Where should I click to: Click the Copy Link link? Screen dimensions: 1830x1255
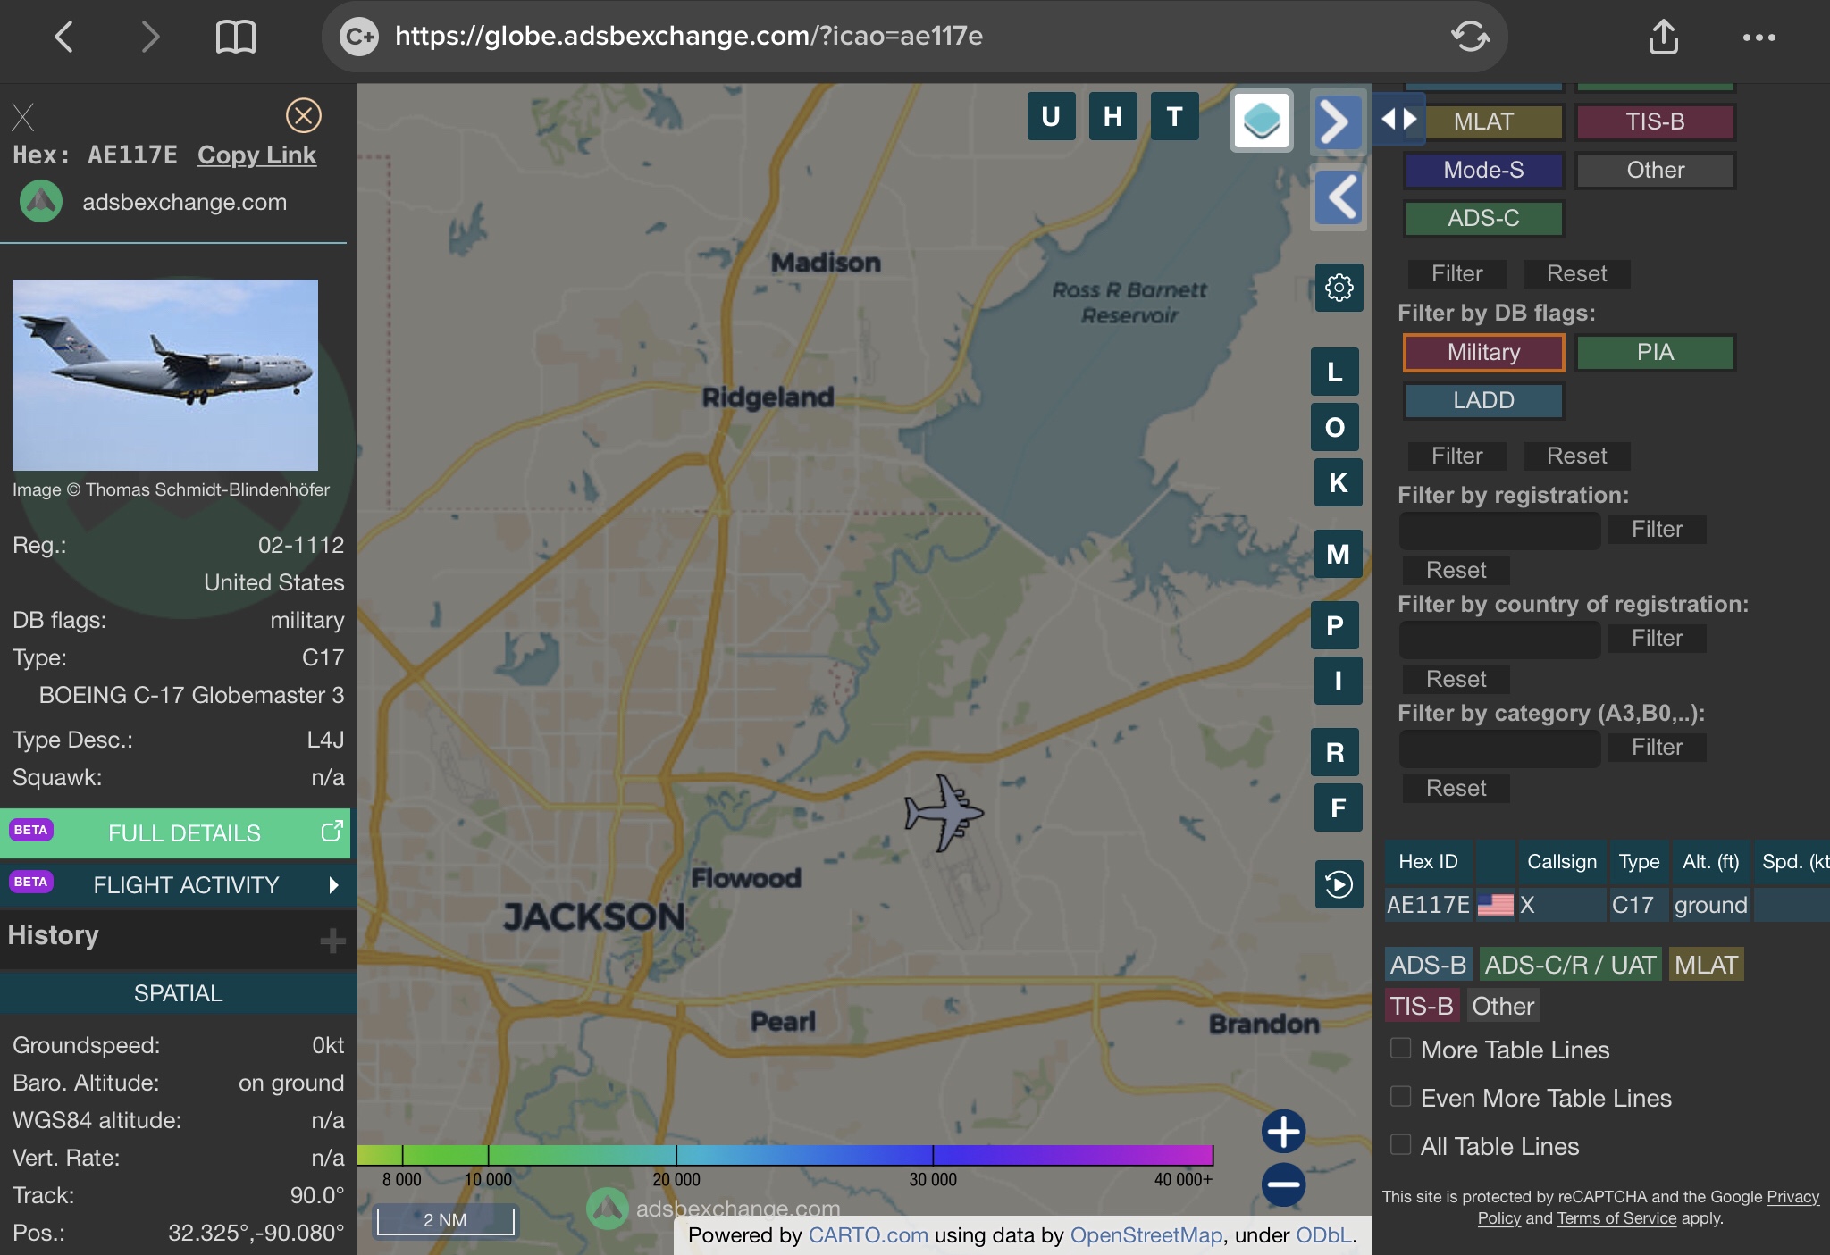point(256,155)
